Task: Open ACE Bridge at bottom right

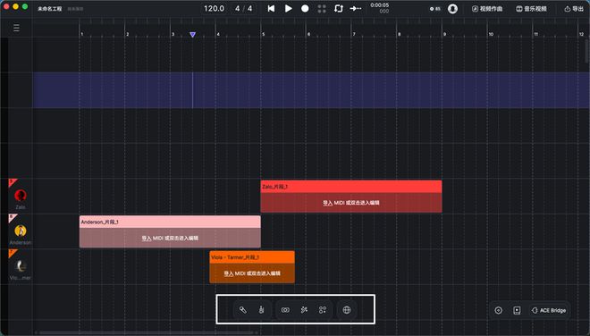Action: [549, 310]
